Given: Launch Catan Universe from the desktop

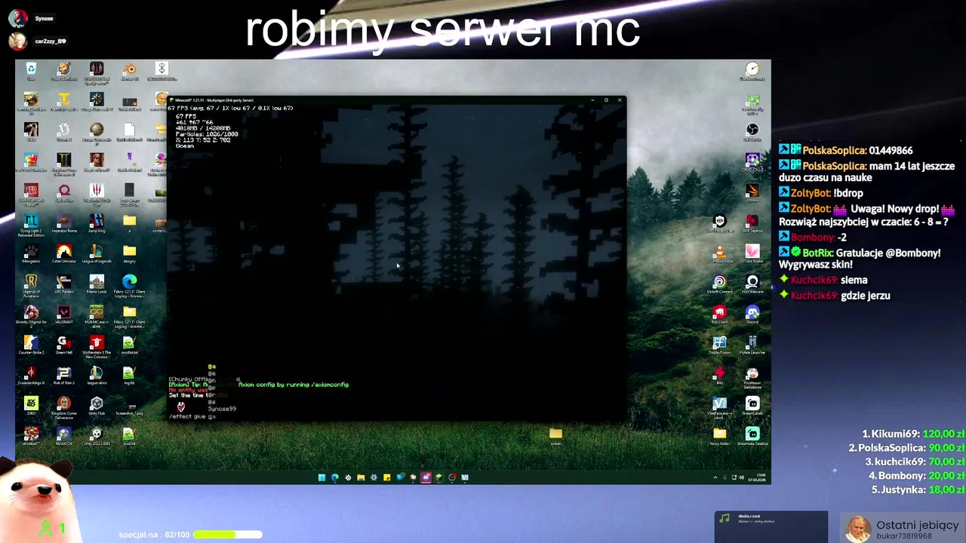Looking at the screenshot, I should [x=64, y=253].
